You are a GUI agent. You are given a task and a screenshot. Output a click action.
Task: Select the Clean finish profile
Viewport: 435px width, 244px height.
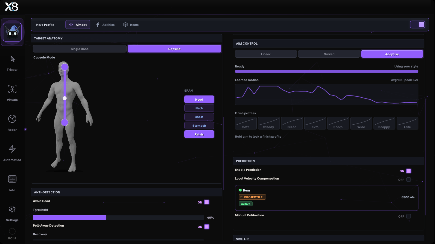point(292,123)
